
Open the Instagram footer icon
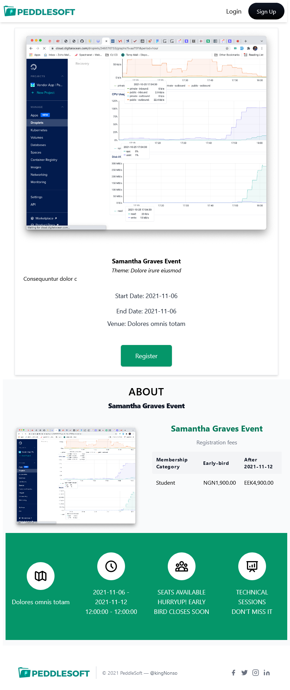click(x=256, y=673)
